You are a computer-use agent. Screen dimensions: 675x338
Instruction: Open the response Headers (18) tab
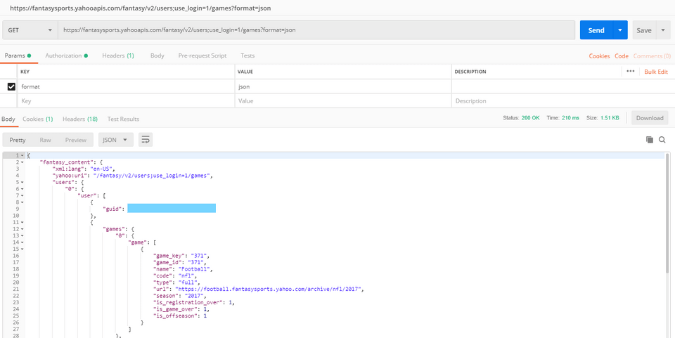[80, 119]
